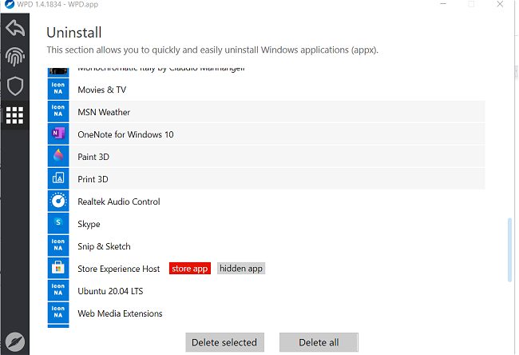Viewport: 519px width, 355px height.
Task: Select the Store Experience Host row
Action: (266, 268)
